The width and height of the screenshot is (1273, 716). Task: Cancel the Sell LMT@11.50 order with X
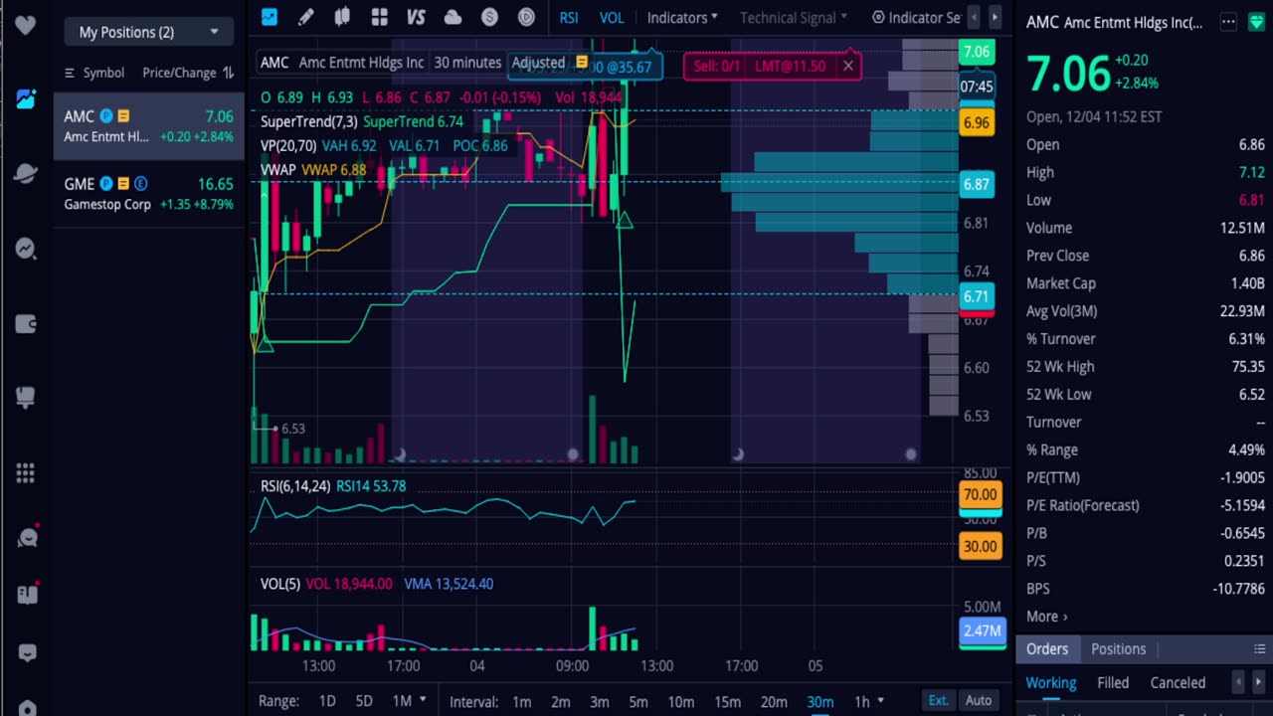[x=847, y=66]
